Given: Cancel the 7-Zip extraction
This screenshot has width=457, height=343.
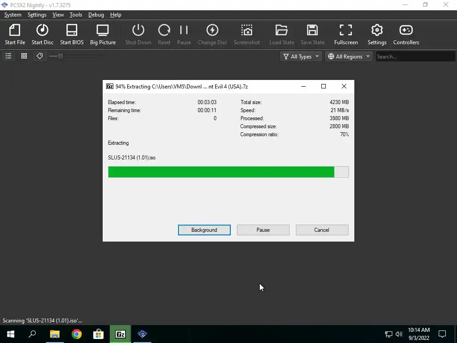Looking at the screenshot, I should tap(322, 230).
